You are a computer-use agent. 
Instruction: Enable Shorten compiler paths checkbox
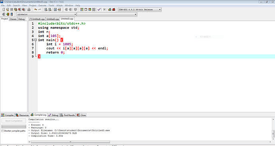2,131
